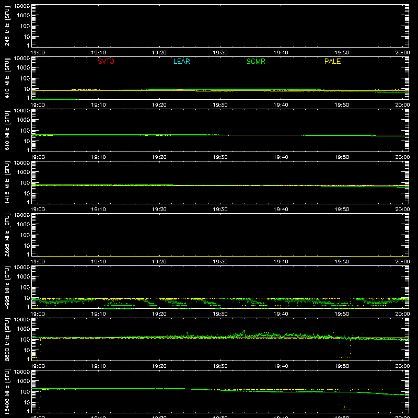Select the 8800 MHz [SFU] axis title
Viewport: 418px width, 418px height.
point(7,339)
